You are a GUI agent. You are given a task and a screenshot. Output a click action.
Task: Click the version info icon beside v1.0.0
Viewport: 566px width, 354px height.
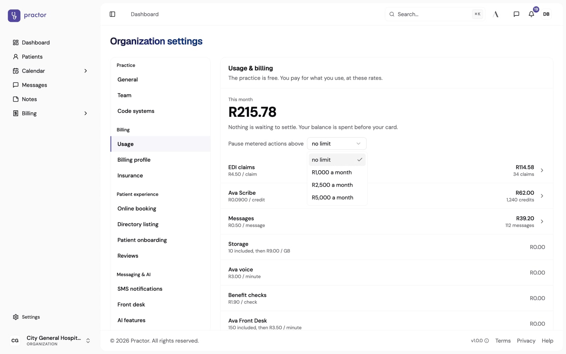487,341
